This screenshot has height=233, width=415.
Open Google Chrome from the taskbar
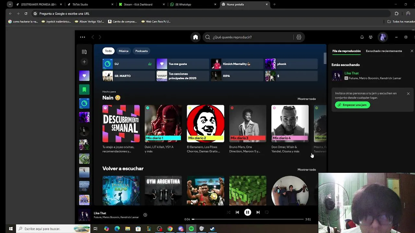coord(170,229)
